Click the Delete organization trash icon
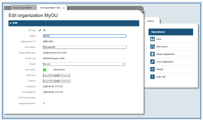The height and width of the screenshot is (120, 203). click(152, 54)
